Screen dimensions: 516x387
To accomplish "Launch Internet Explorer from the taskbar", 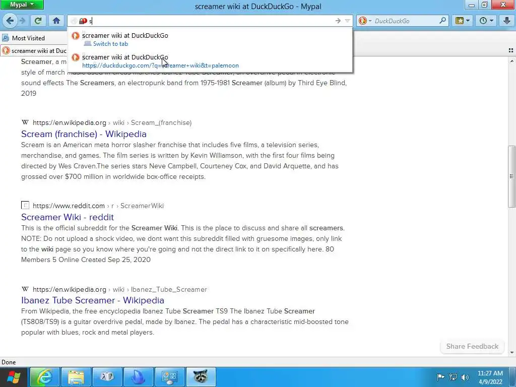I will pos(45,377).
